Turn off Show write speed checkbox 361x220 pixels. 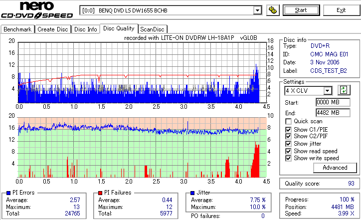click(x=288, y=158)
